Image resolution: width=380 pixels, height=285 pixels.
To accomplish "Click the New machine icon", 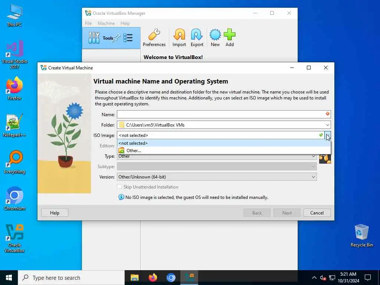I will (215, 38).
